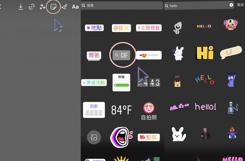
Task: Click the hello GIF search field
Action: point(199,6)
